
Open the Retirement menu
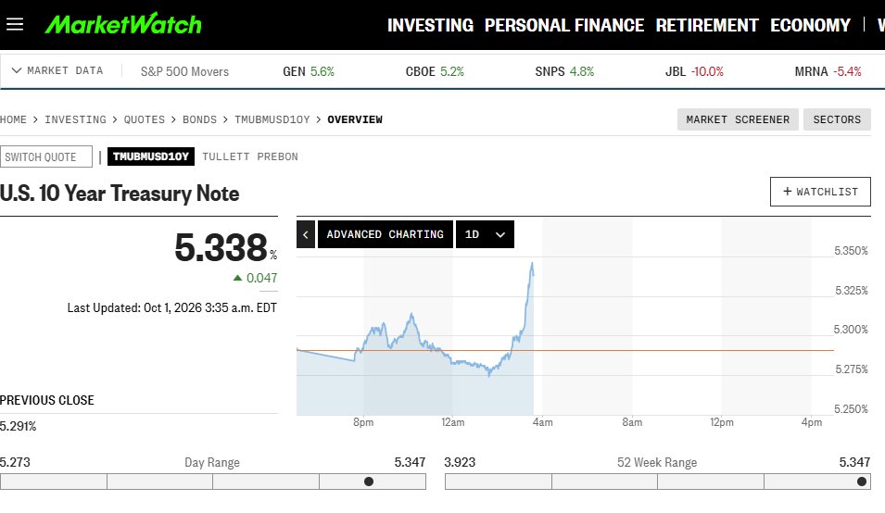tap(707, 25)
